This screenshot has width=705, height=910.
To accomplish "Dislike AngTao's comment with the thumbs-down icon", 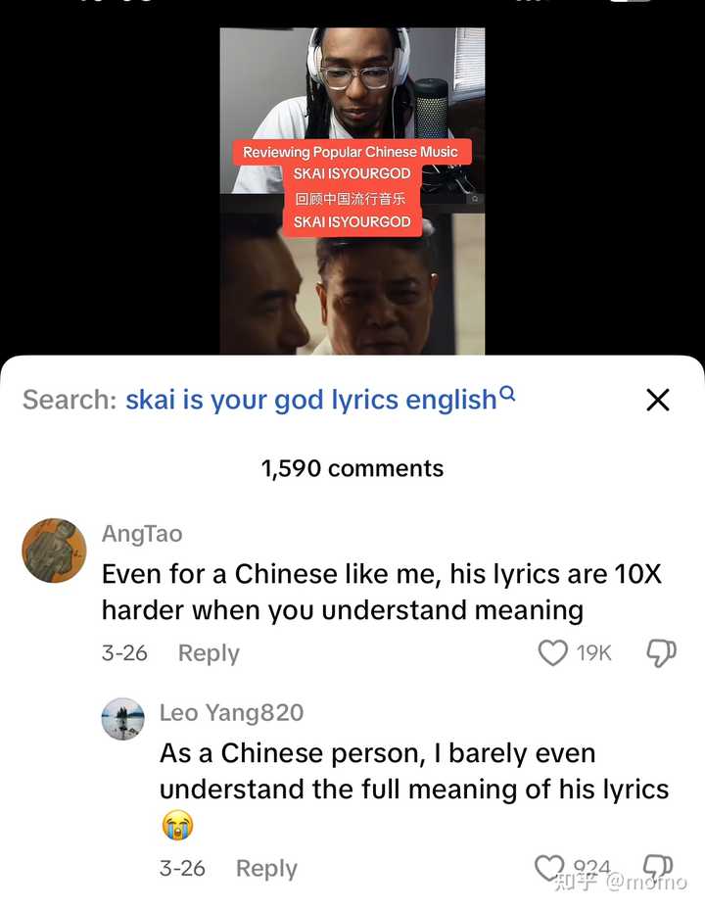I will [661, 653].
